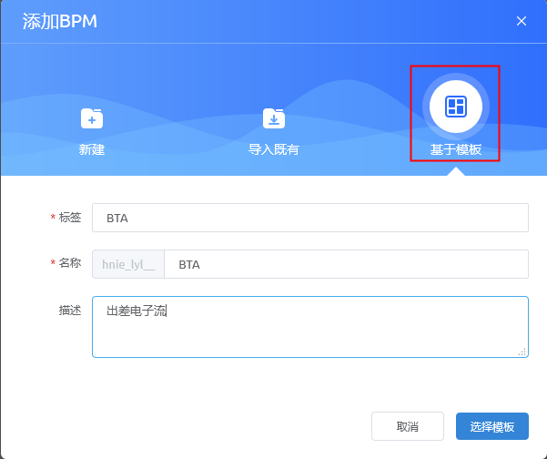This screenshot has width=547, height=459.
Task: Click the 添加BPM dialog title
Action: (60, 22)
